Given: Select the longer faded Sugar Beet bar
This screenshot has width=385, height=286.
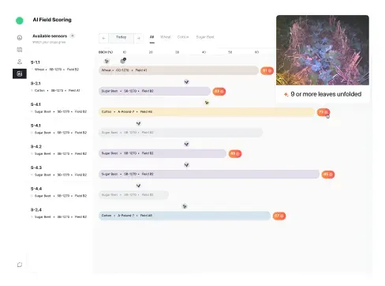Looking at the screenshot, I should click(181, 133).
